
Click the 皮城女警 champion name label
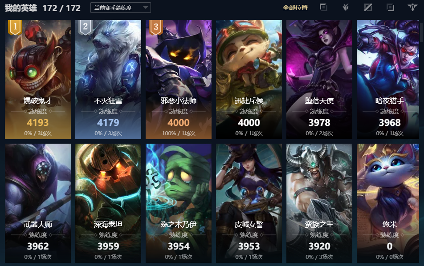click(249, 225)
